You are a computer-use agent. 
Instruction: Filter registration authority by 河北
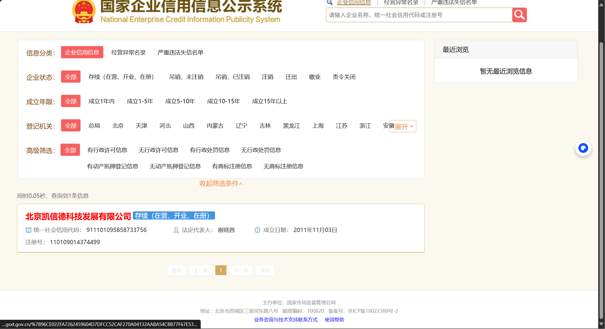click(165, 126)
